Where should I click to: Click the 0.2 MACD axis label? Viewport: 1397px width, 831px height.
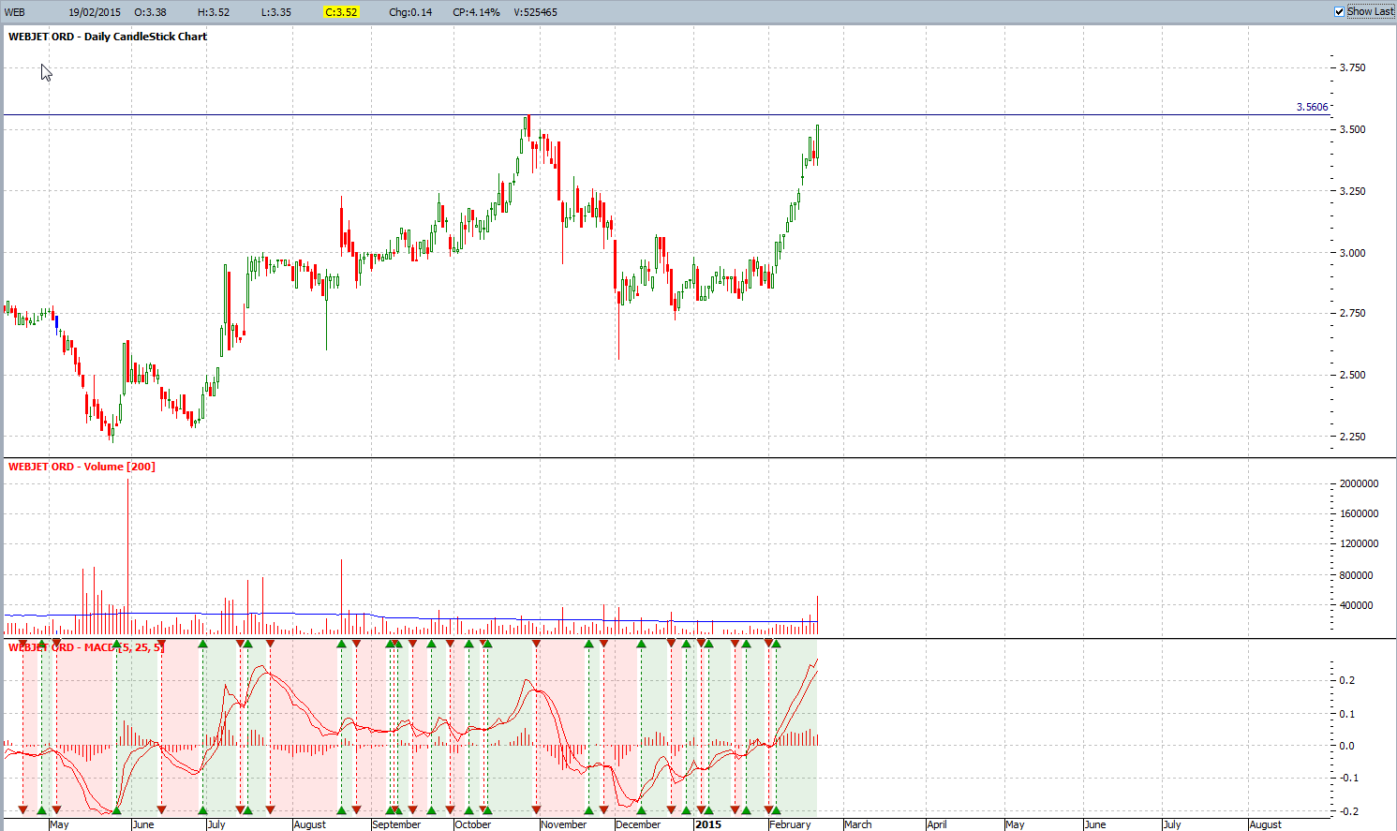(1346, 680)
